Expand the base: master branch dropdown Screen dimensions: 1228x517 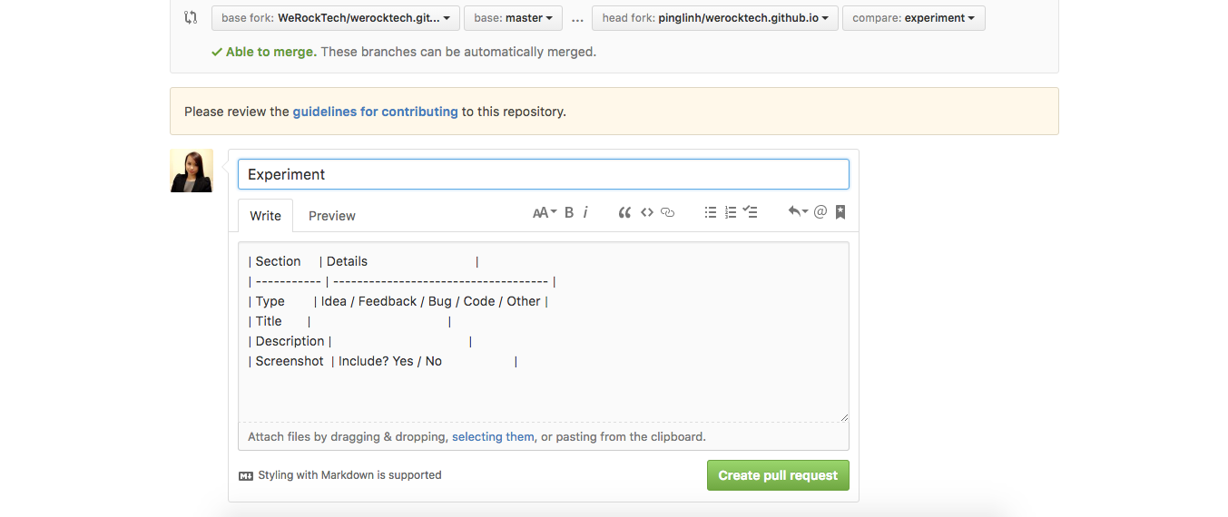(513, 18)
